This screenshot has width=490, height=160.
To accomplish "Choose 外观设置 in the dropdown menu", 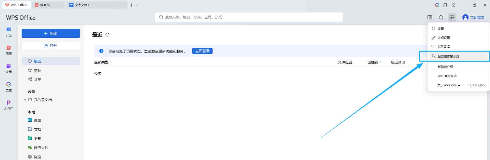I will [459, 38].
